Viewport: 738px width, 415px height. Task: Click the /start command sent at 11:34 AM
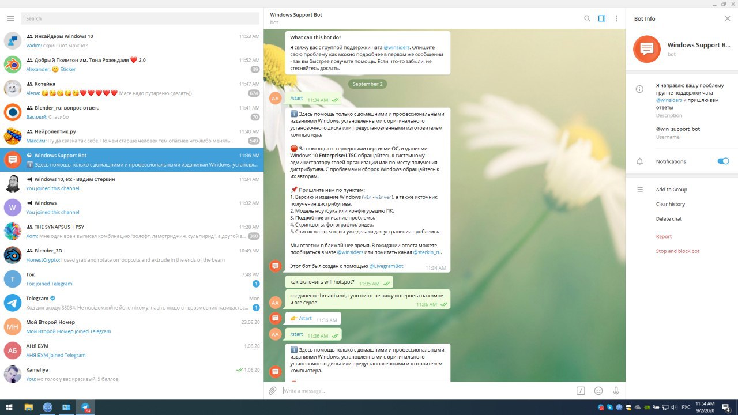(297, 99)
